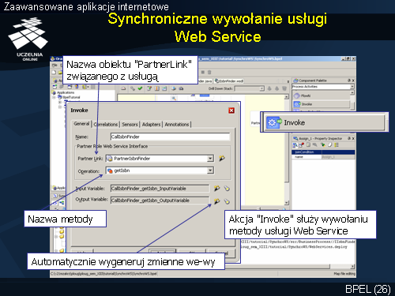Auto-create the Output Variable with wand icon

click(216, 201)
